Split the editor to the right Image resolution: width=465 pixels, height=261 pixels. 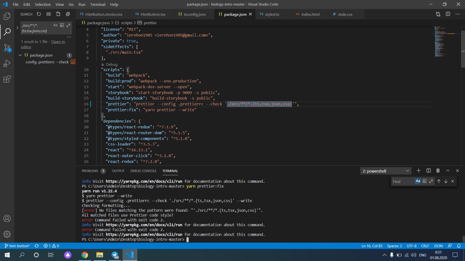448,14
